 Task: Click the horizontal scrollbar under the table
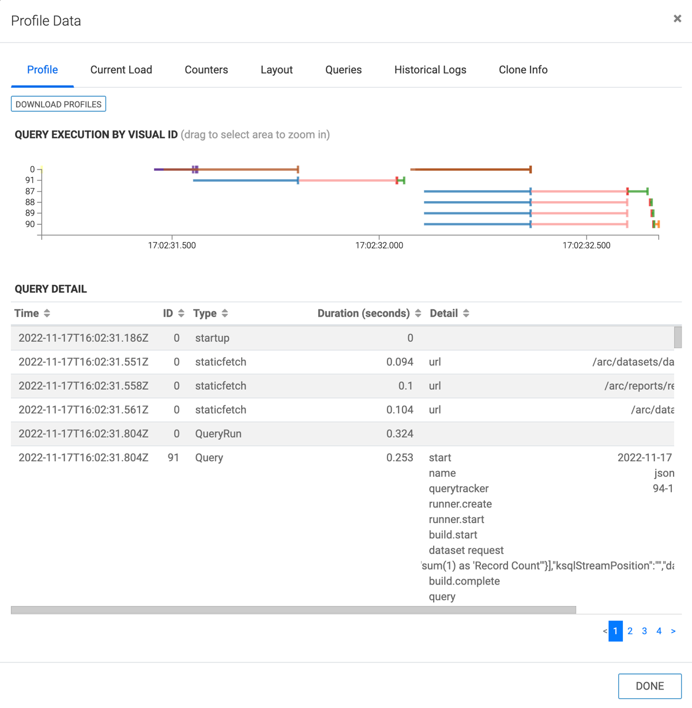(293, 610)
